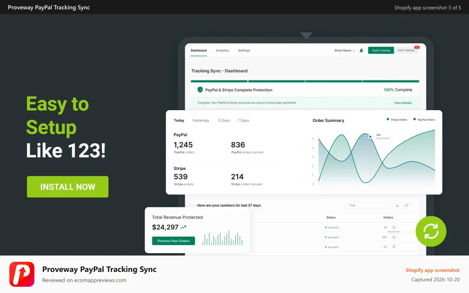
Task: Select the 3 Days range tab
Action: click(x=224, y=120)
